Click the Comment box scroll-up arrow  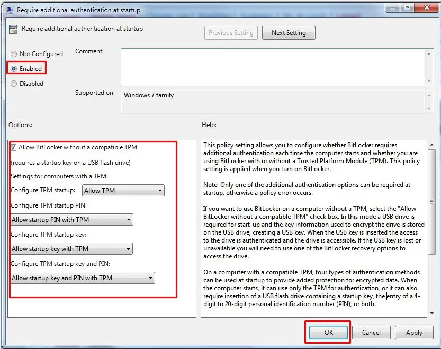coord(429,54)
